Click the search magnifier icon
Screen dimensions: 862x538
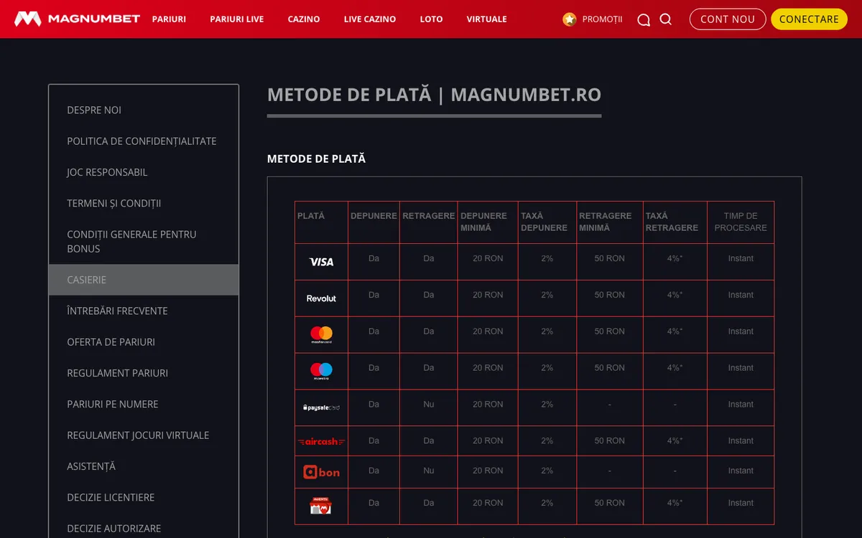pyautogui.click(x=666, y=19)
